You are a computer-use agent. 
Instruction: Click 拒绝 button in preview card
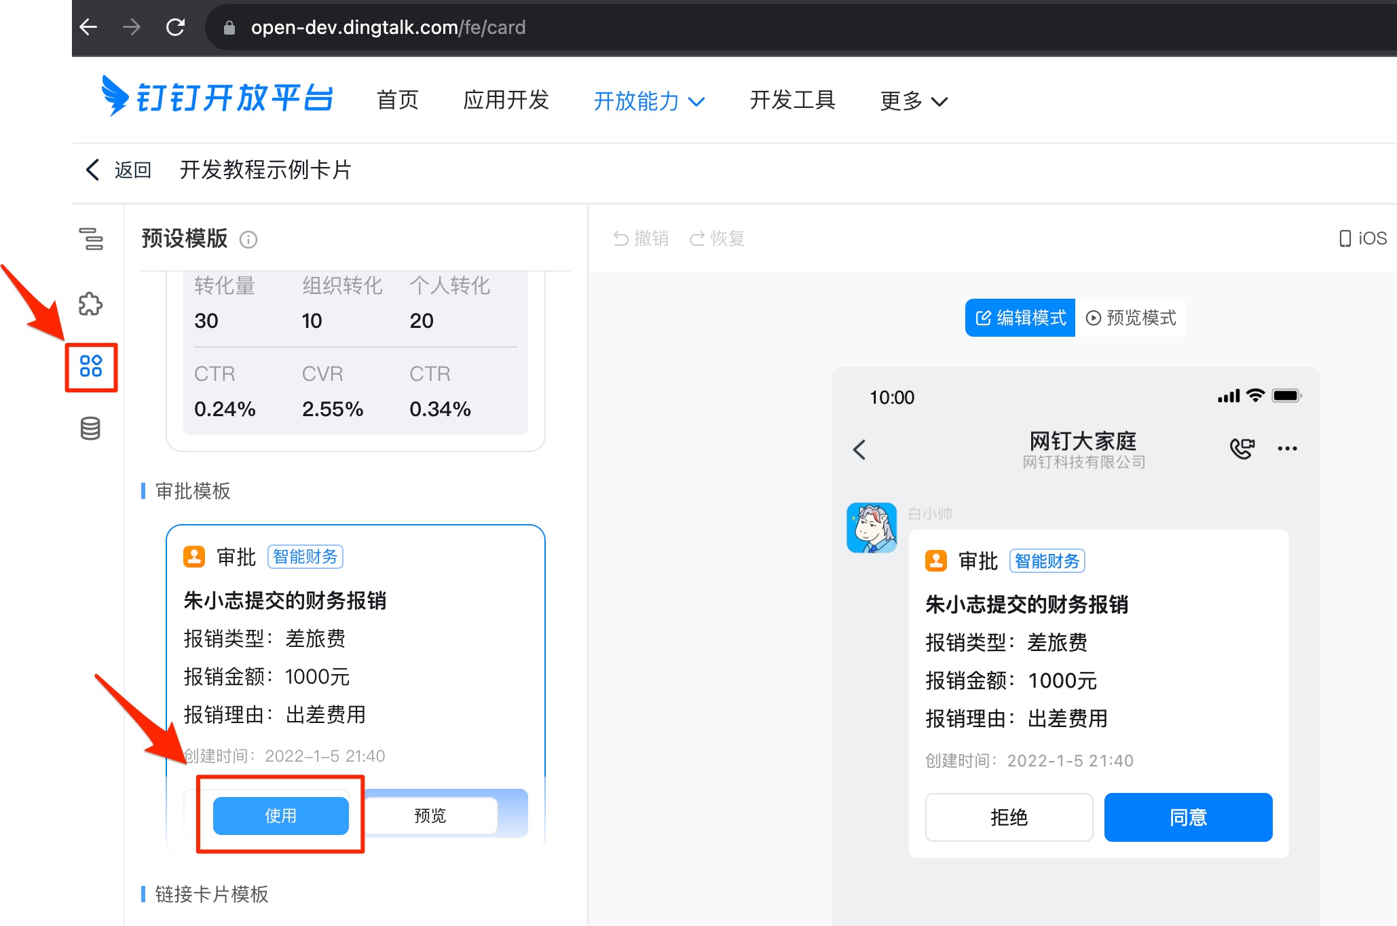pyautogui.click(x=1009, y=817)
